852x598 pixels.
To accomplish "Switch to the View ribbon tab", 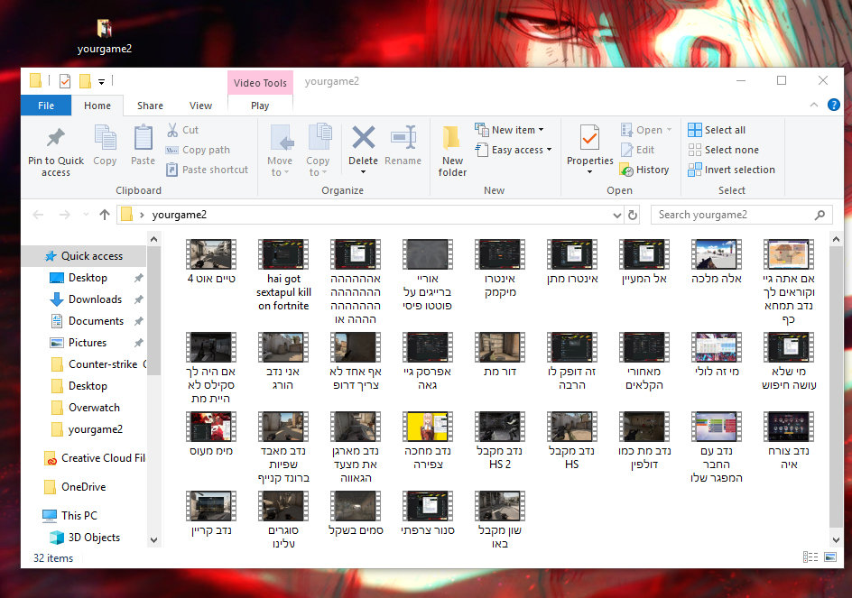I will (200, 106).
